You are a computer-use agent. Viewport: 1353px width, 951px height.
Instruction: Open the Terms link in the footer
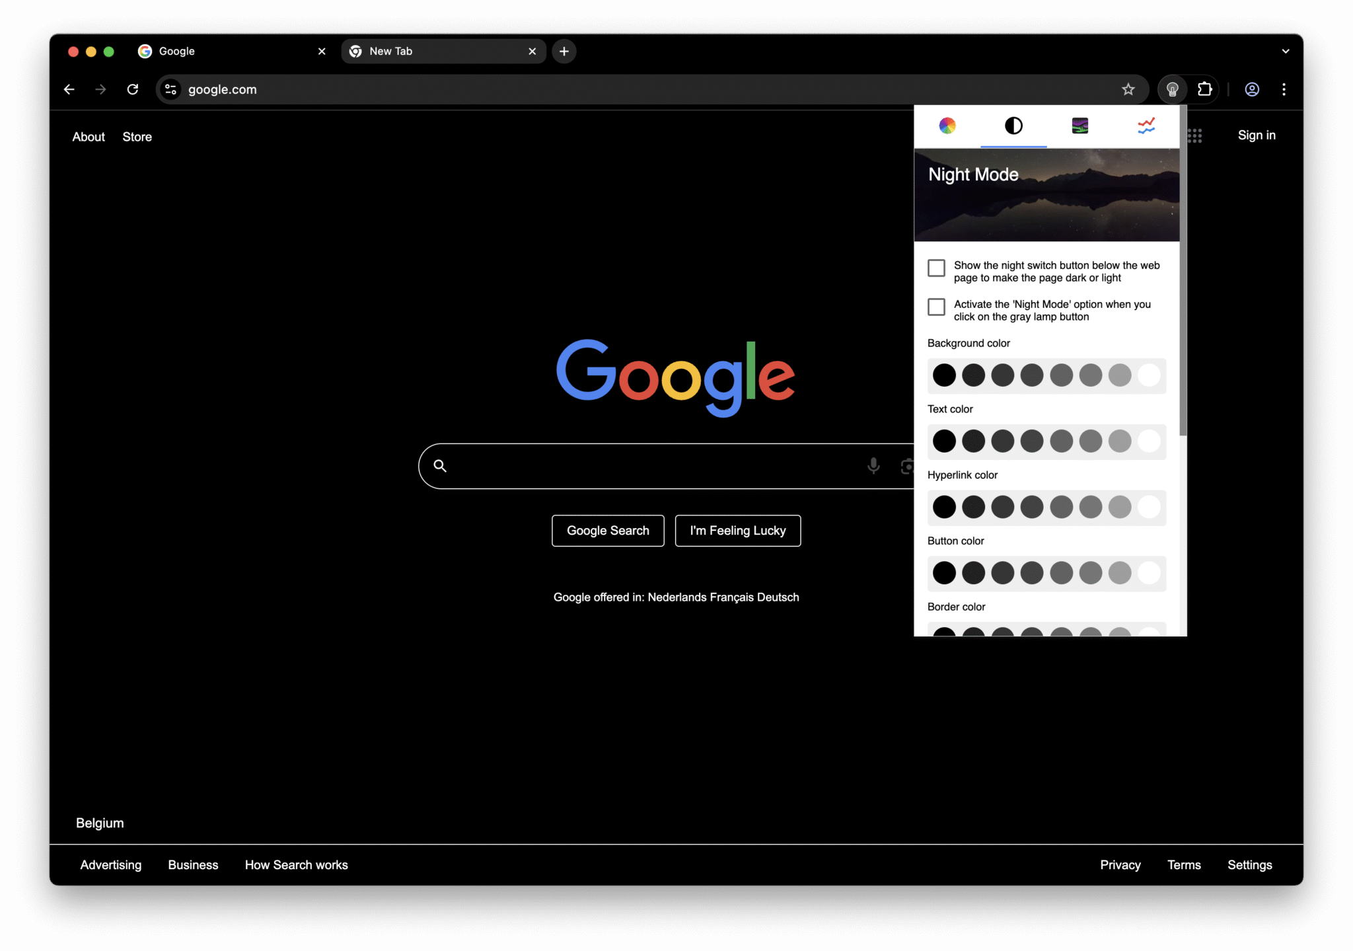[x=1184, y=864]
